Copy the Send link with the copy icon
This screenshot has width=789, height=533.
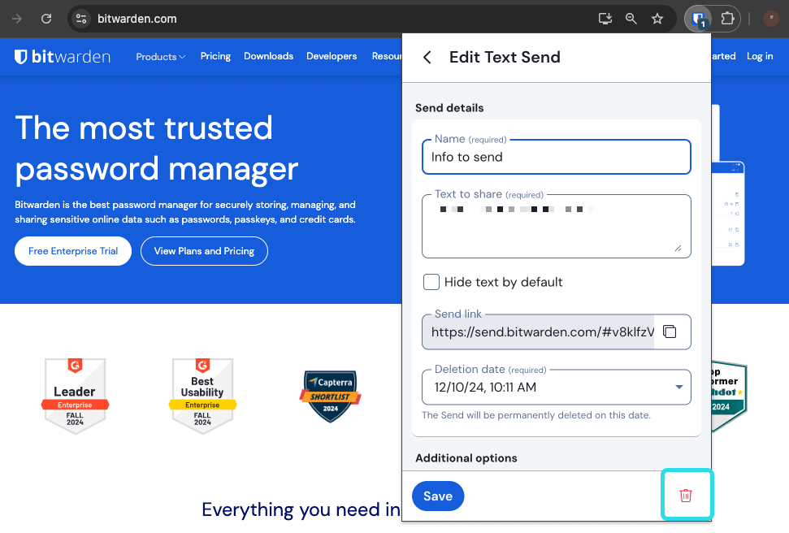coord(670,331)
